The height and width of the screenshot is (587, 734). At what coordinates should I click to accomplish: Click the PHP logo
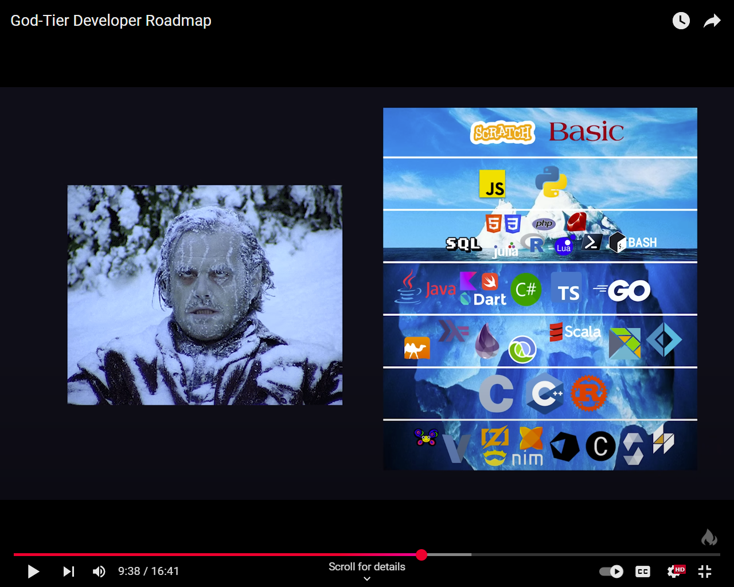(544, 224)
